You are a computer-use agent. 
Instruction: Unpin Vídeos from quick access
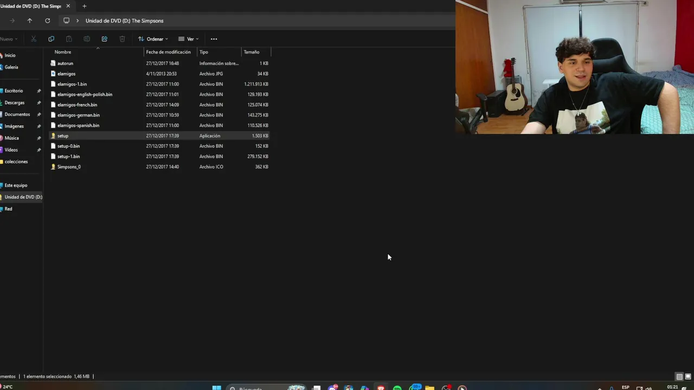38,150
